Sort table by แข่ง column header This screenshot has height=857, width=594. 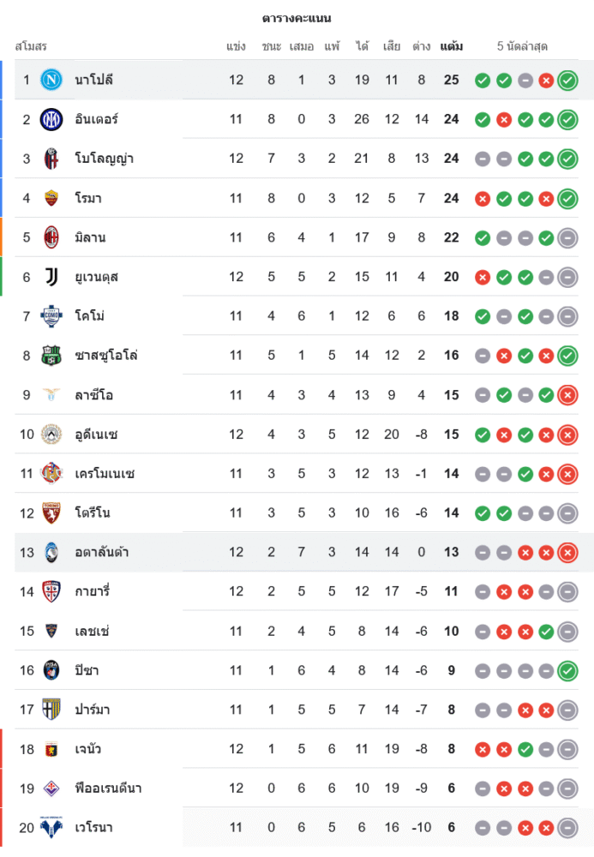[x=237, y=46]
